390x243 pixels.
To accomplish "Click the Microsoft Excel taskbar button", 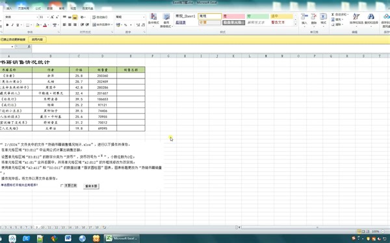I will (x=122, y=238).
